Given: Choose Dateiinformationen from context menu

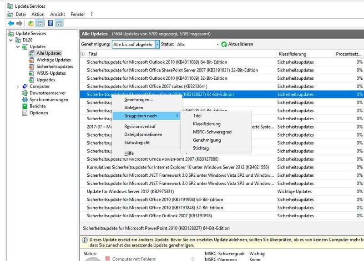Looking at the screenshot, I should click(146, 134).
